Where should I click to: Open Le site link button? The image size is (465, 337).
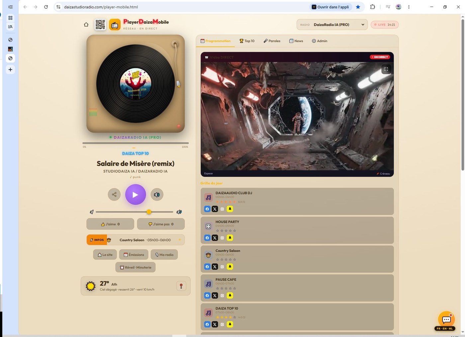[x=105, y=254]
